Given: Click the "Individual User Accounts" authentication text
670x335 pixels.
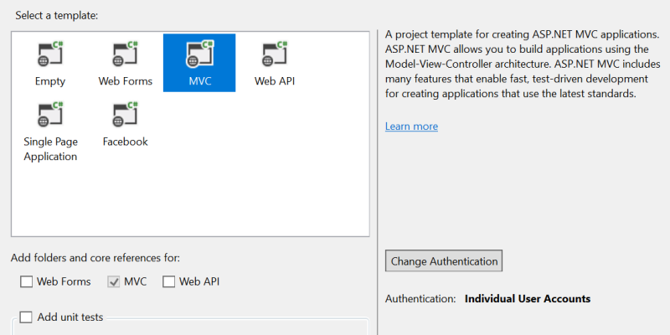Looking at the screenshot, I should (528, 299).
